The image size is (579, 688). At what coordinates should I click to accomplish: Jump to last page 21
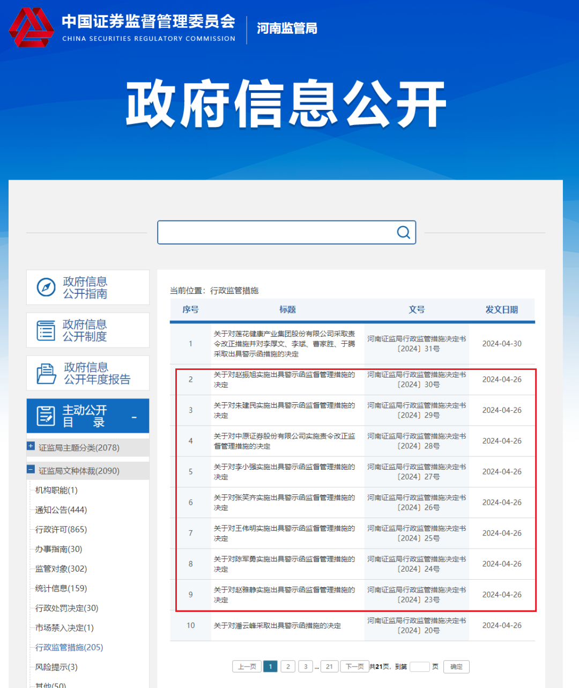[x=329, y=667]
